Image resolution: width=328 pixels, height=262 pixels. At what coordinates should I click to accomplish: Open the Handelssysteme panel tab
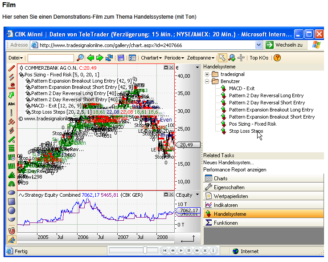pyautogui.click(x=263, y=214)
